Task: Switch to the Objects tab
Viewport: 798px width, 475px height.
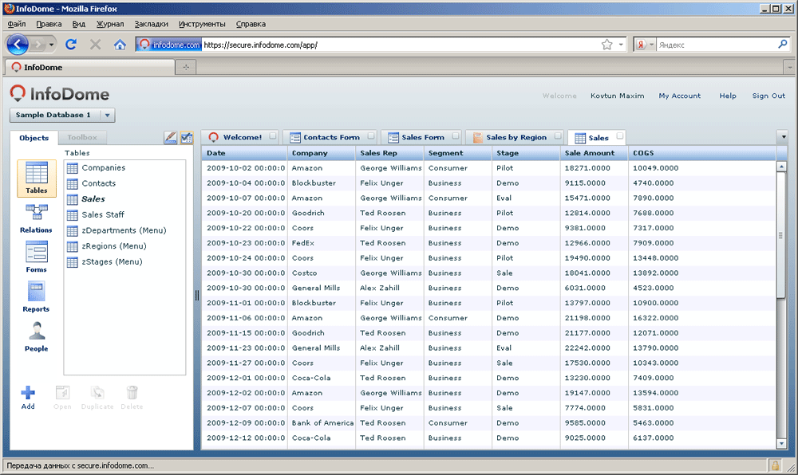Action: pyautogui.click(x=34, y=138)
